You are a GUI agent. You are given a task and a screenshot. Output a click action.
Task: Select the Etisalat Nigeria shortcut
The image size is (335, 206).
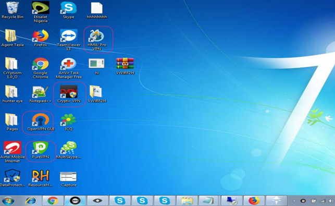[41, 12]
